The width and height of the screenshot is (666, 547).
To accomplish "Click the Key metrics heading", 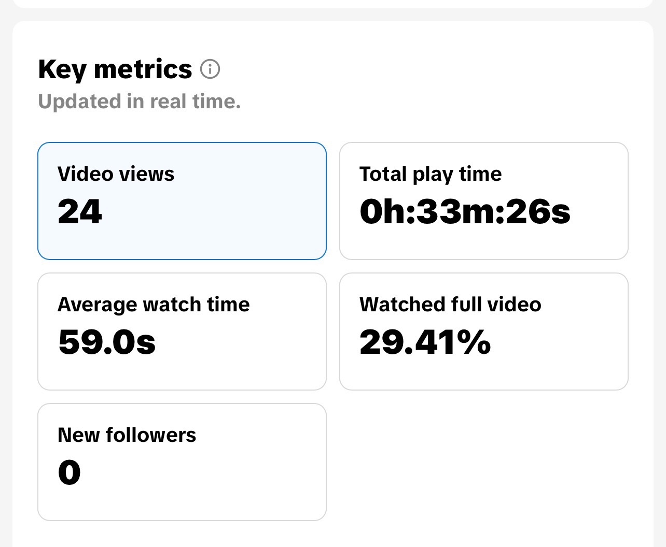I will click(115, 69).
